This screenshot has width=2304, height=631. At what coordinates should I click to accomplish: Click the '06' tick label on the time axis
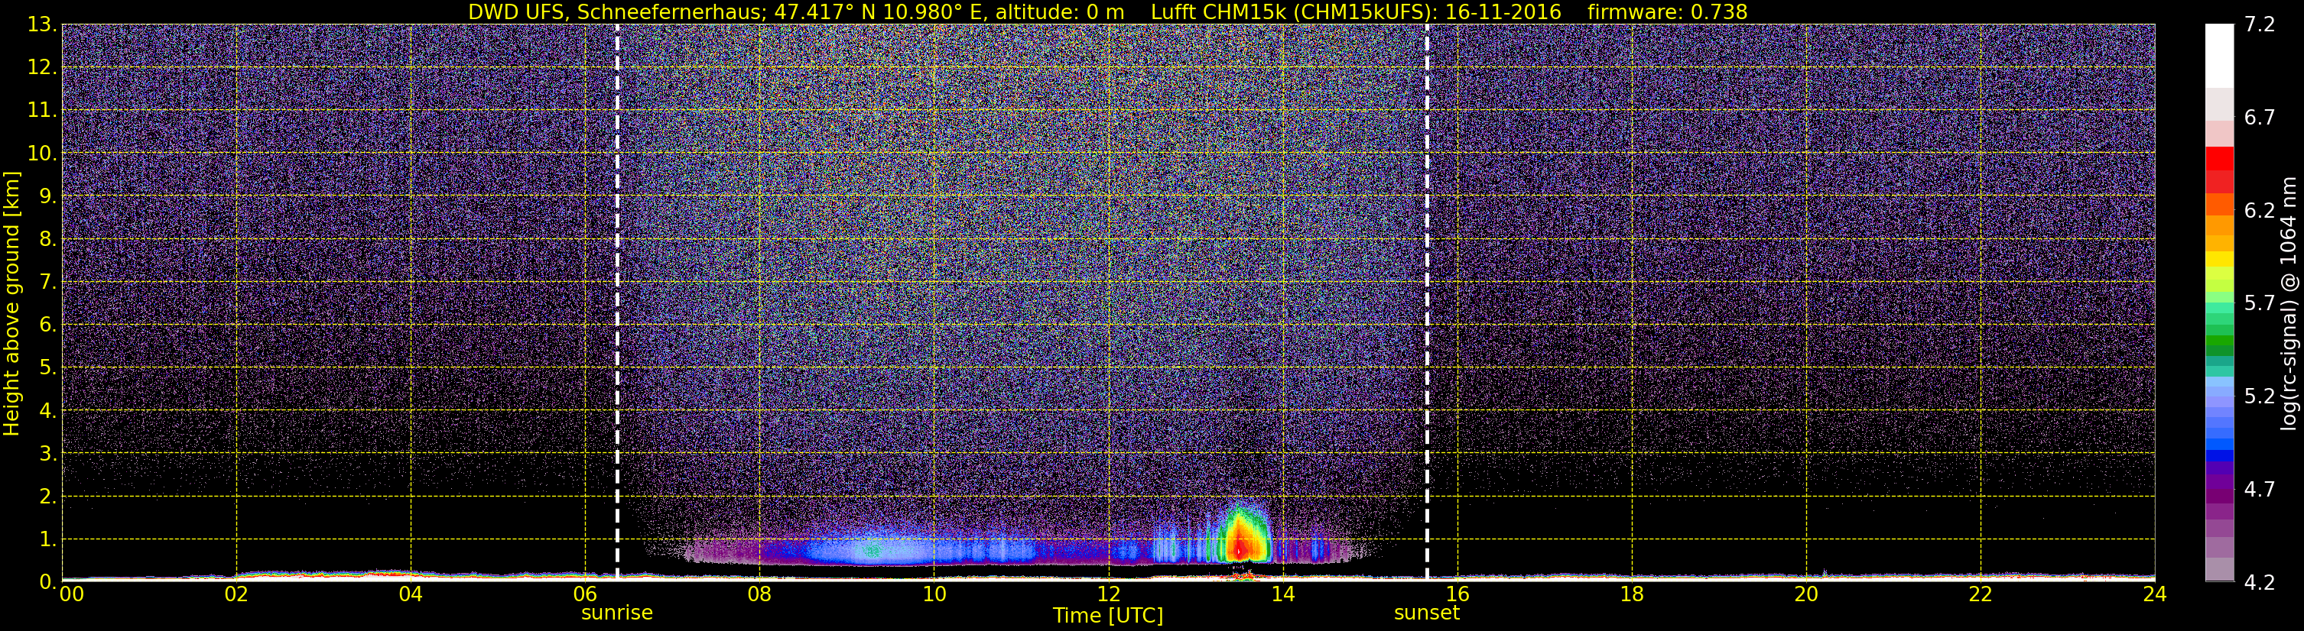(585, 594)
